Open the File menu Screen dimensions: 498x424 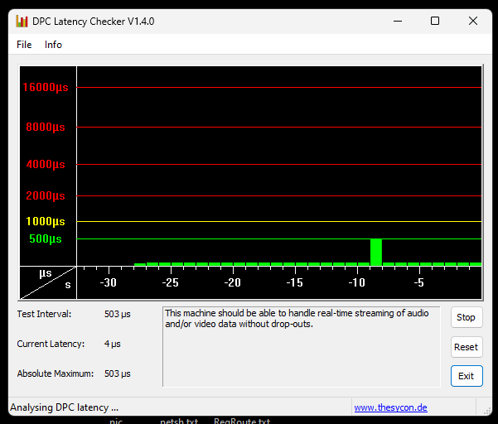coord(24,45)
